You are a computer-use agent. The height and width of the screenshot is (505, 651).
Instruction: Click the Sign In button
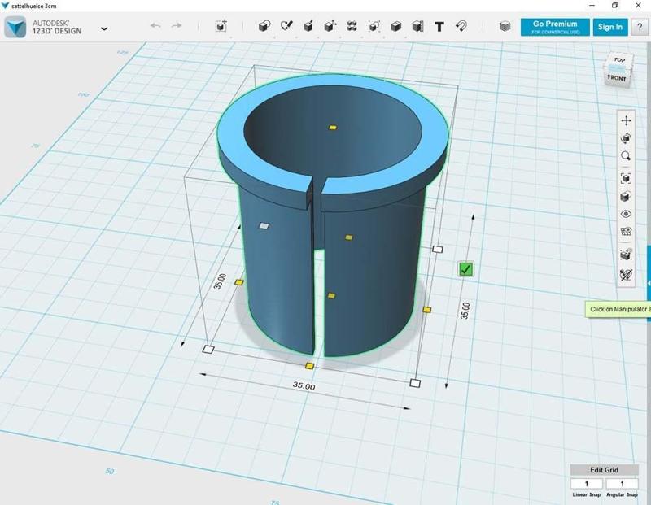(x=609, y=27)
